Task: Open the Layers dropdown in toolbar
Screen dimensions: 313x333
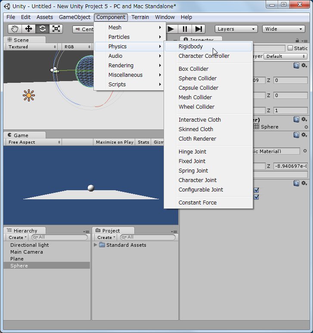Action: [236, 29]
